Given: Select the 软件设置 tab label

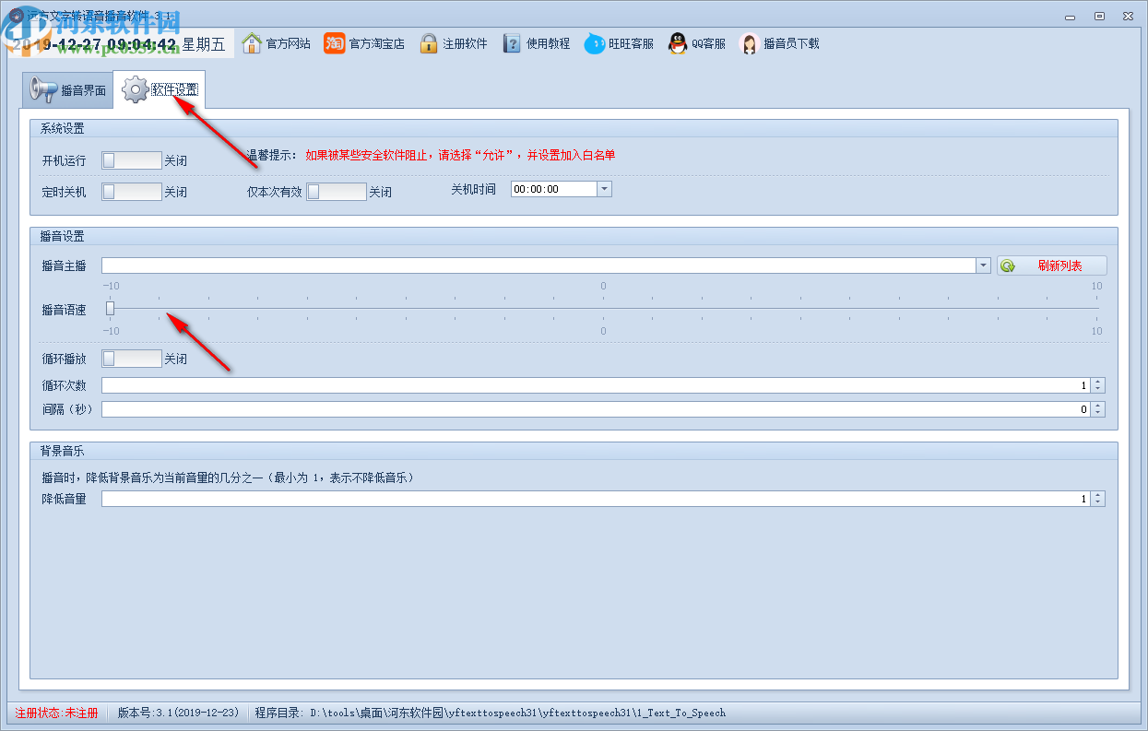Looking at the screenshot, I should (x=174, y=89).
